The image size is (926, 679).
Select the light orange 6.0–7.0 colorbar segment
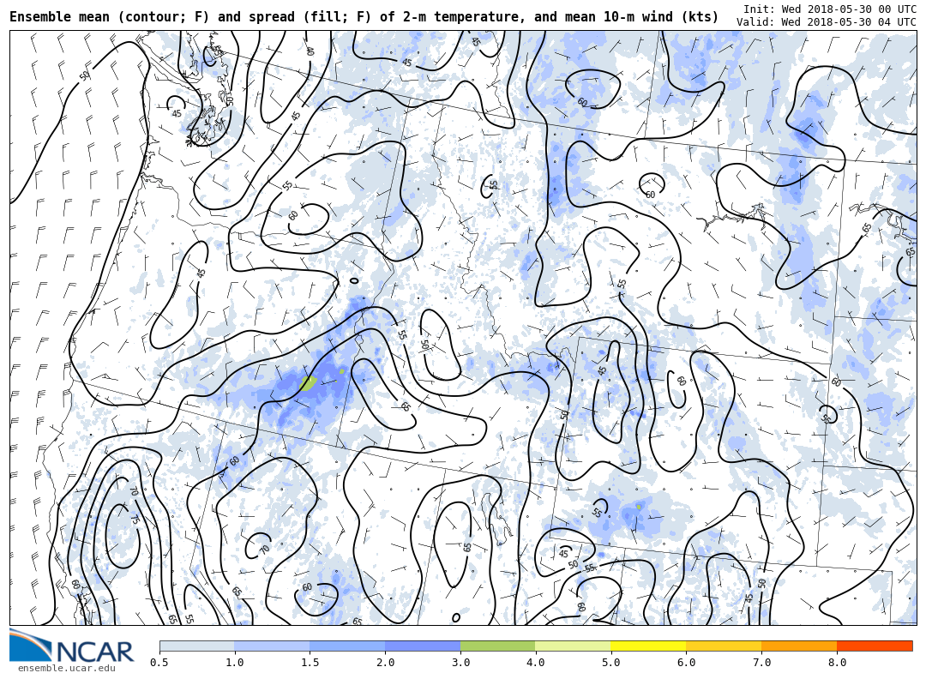coord(724,646)
